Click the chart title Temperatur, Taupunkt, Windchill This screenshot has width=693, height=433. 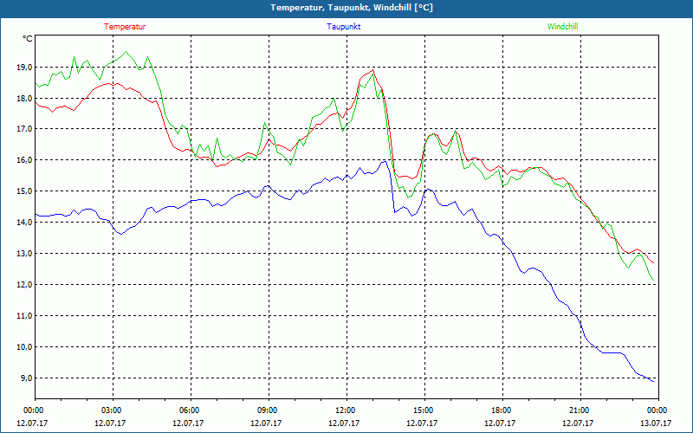tap(352, 8)
